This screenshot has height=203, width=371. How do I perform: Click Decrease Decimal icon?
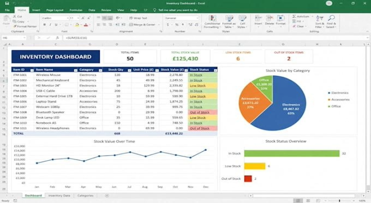196,25
